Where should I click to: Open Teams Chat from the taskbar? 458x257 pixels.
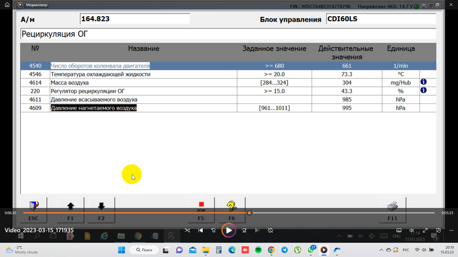click(179, 250)
